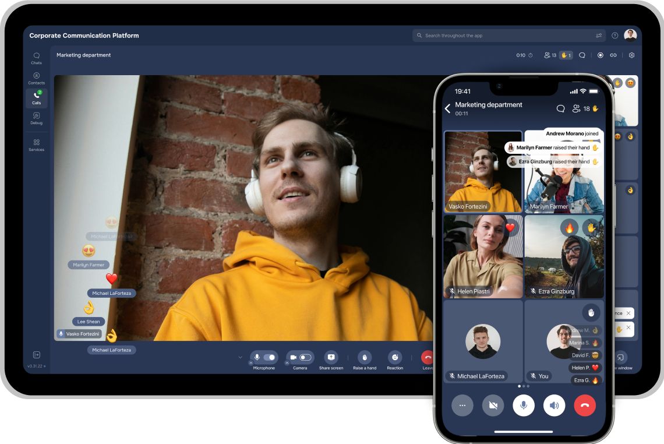
Task: Open Services in the left sidebar
Action: coord(36,145)
